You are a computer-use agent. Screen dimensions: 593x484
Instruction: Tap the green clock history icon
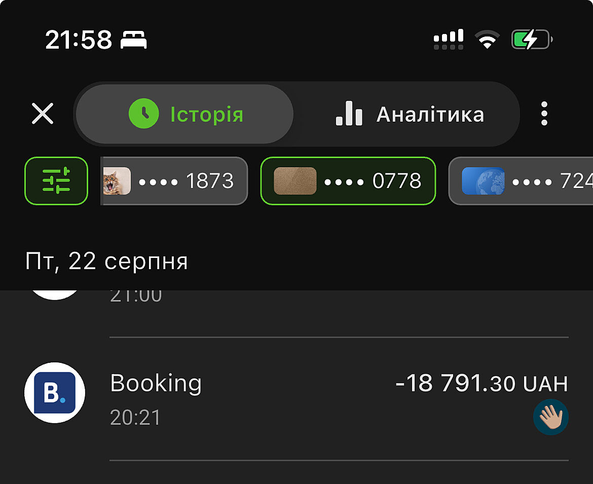(x=144, y=114)
